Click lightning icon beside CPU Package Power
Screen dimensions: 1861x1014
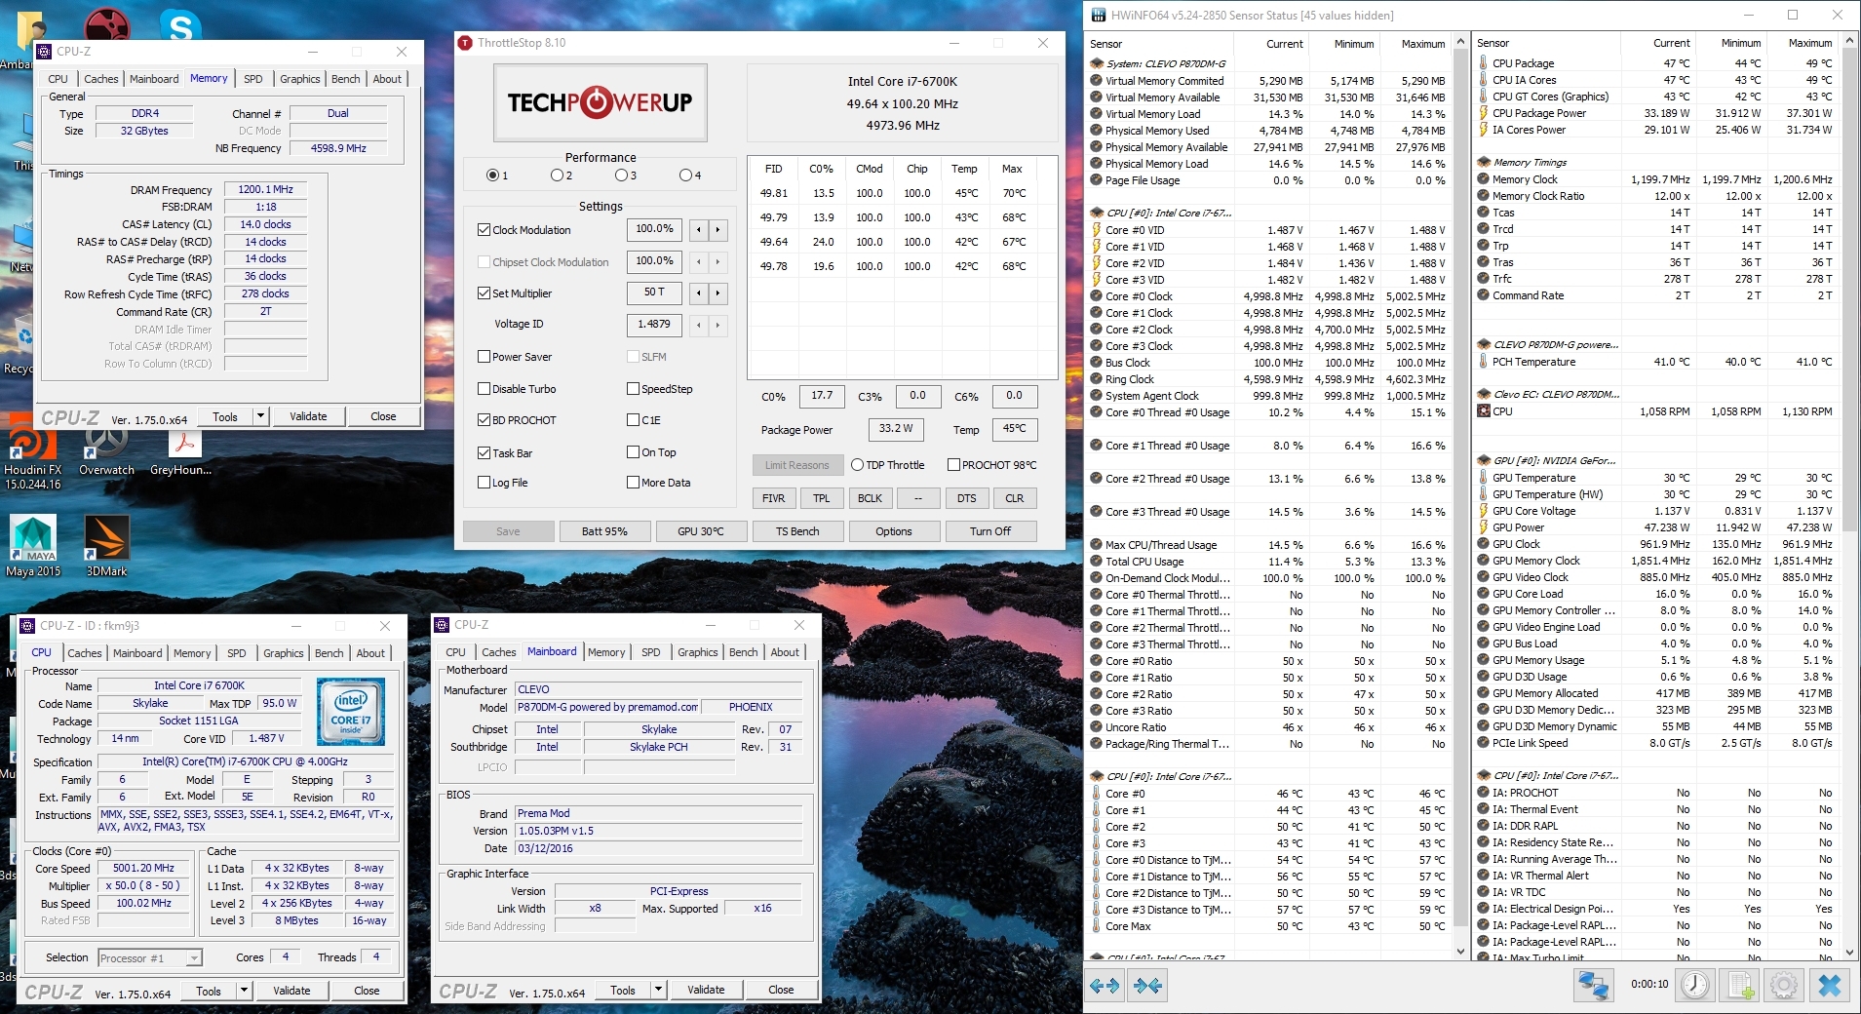pos(1484,113)
